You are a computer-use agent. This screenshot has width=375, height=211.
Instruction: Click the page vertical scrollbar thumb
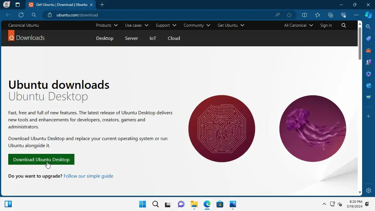tap(360, 44)
